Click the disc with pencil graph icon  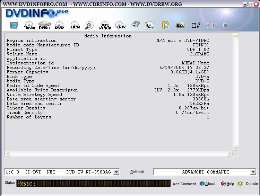pyautogui.click(x=149, y=25)
